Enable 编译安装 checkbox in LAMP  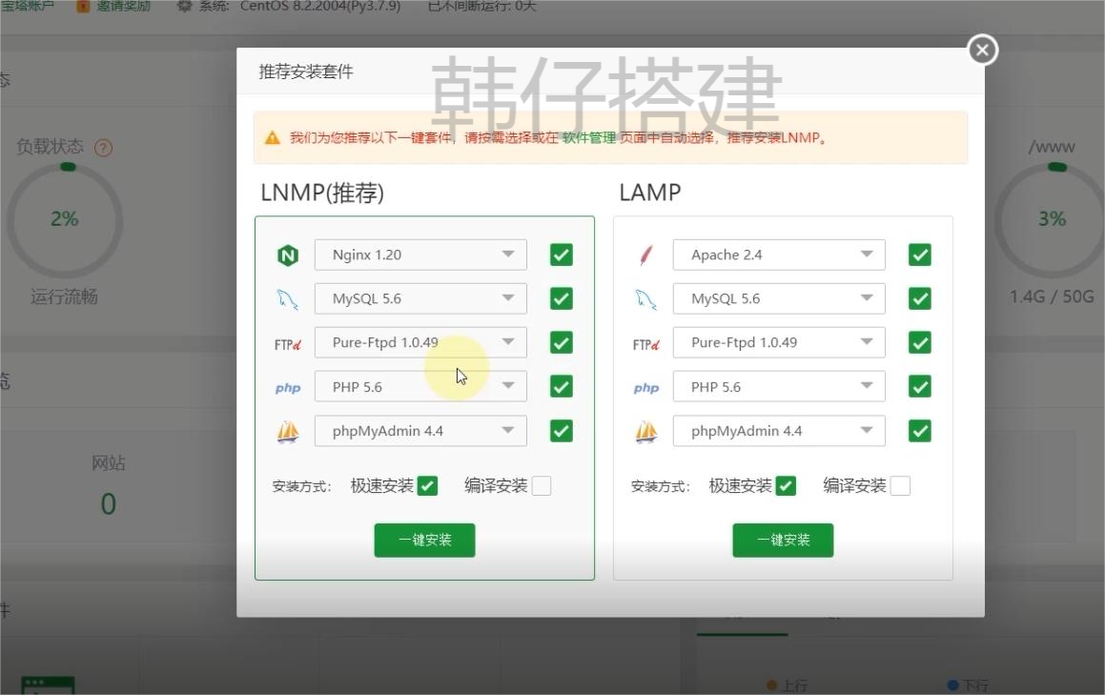[900, 485]
